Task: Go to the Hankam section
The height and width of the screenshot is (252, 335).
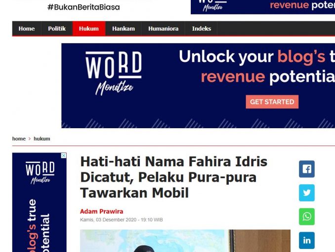Action: point(124,29)
